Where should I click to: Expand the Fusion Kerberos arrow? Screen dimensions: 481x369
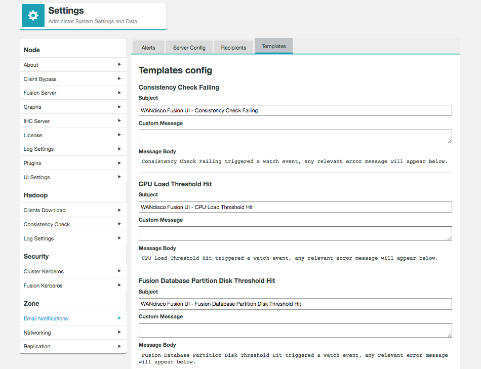pyautogui.click(x=119, y=285)
